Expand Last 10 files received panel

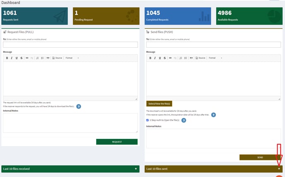[135, 169]
